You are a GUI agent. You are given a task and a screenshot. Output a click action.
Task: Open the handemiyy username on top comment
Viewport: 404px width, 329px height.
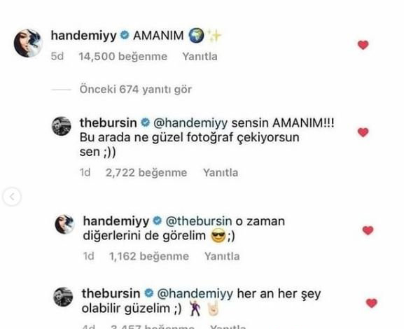pyautogui.click(x=84, y=36)
